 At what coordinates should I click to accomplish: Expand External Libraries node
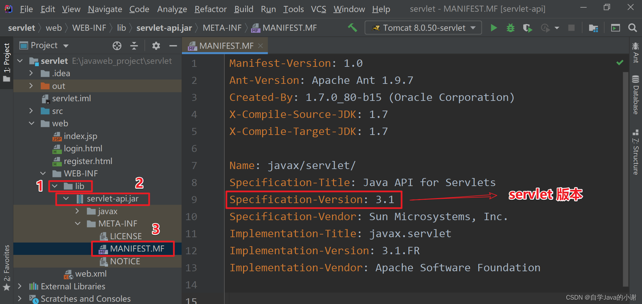(x=20, y=286)
